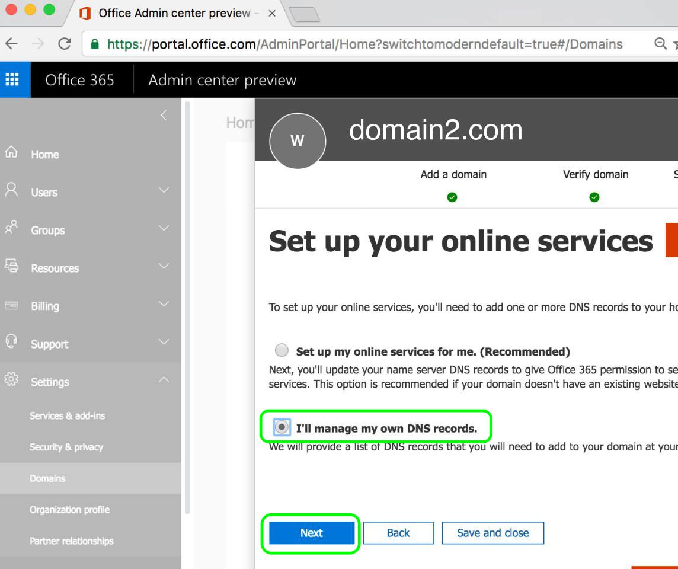Screen dimensions: 678x569
Task: Expand the Support menu chevron
Action: pos(164,342)
